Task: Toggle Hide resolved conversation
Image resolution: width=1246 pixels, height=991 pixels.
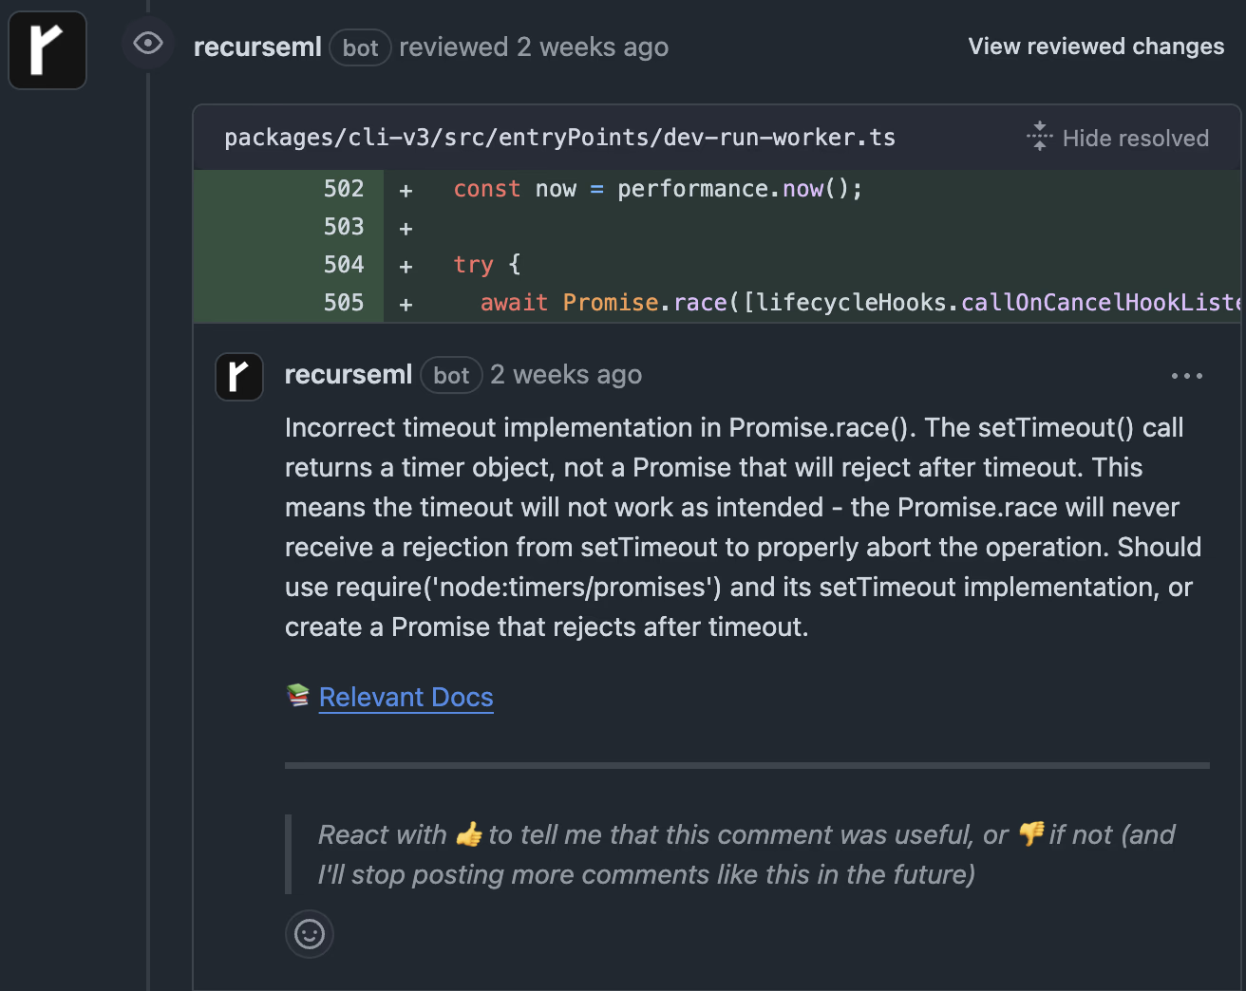Action: (1135, 139)
